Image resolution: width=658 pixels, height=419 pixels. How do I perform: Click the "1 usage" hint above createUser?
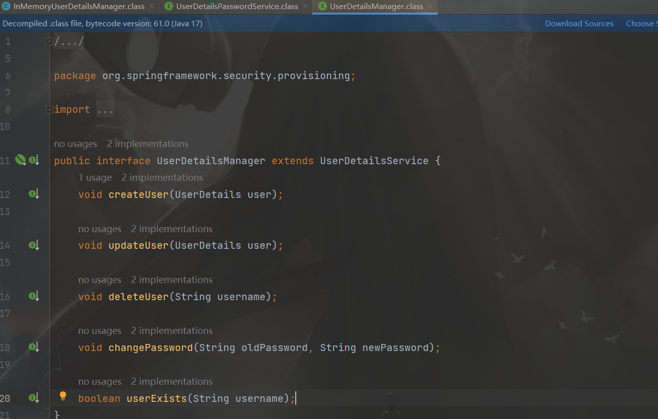95,178
